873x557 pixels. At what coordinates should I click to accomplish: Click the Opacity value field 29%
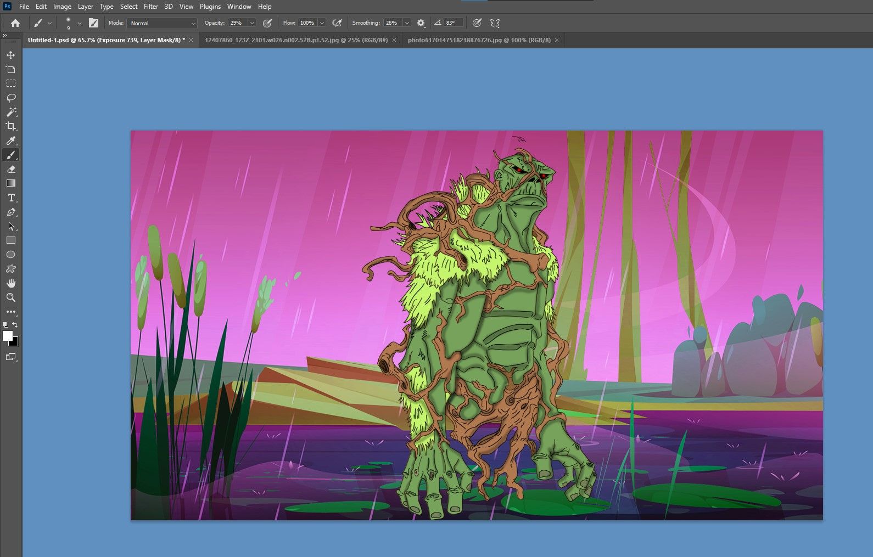238,23
